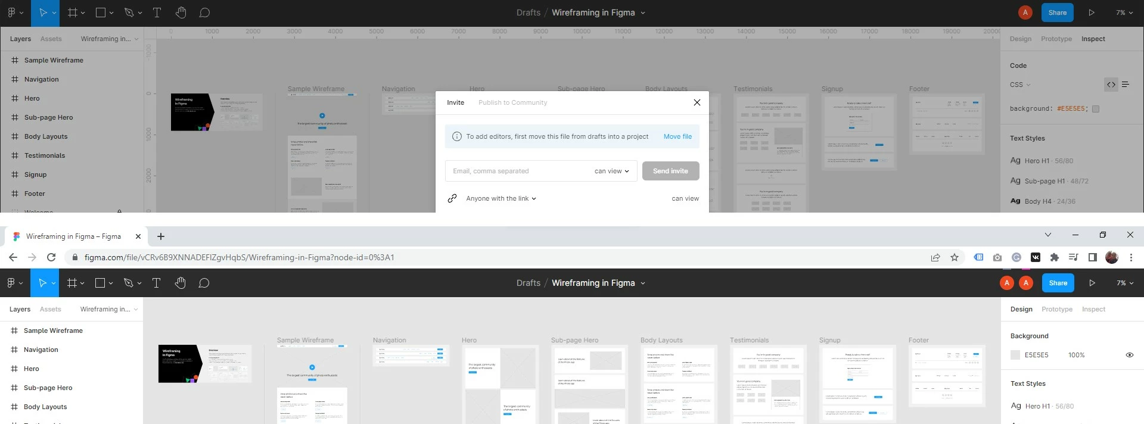Screen dimensions: 1144x424
Task: Select Hand tool in the Invite-dialog window
Action: pyautogui.click(x=181, y=13)
